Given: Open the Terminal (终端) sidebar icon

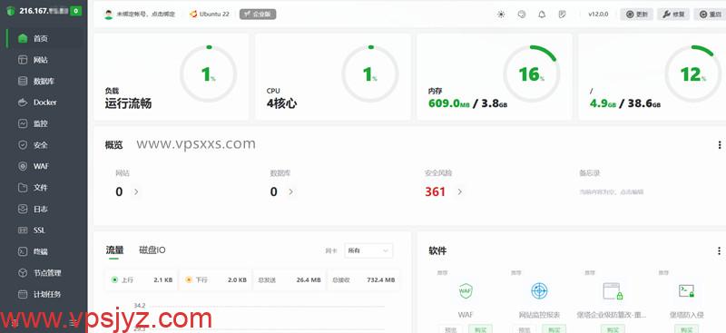Looking at the screenshot, I should pyautogui.click(x=23, y=251).
